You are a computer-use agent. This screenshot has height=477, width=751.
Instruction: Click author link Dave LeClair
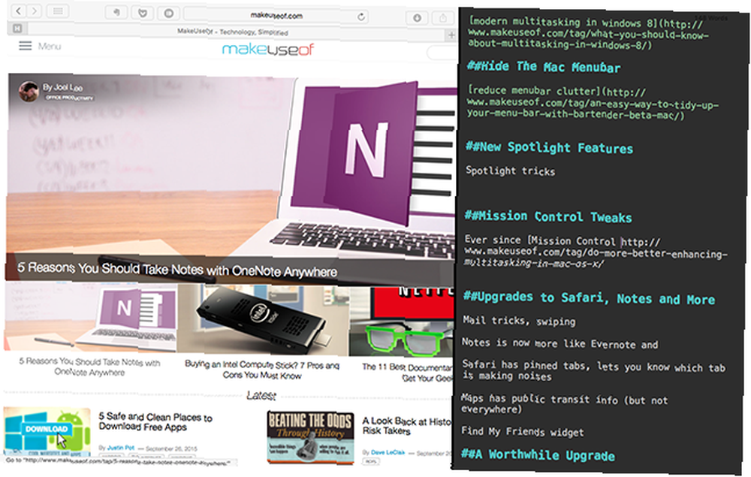388,452
